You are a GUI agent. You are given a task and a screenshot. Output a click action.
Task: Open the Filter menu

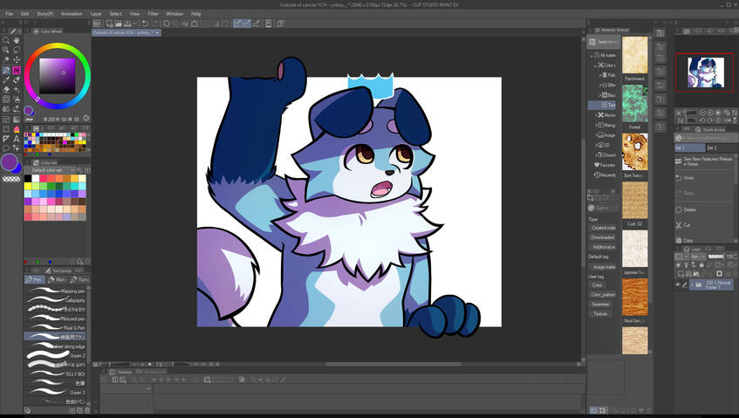click(x=154, y=14)
